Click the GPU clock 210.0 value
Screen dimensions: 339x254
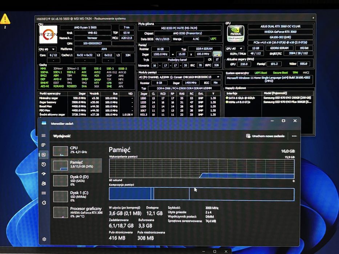[244, 64]
